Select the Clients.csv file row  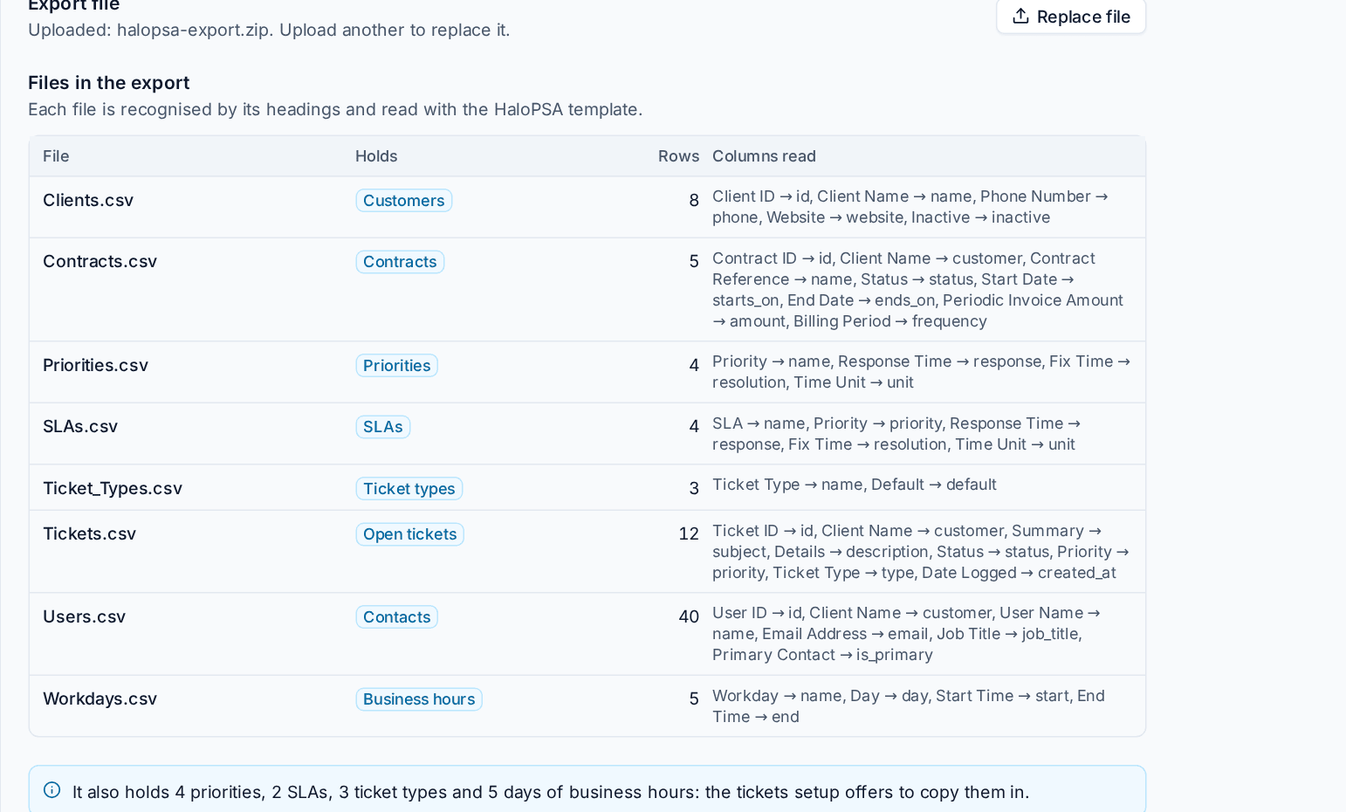click(587, 208)
